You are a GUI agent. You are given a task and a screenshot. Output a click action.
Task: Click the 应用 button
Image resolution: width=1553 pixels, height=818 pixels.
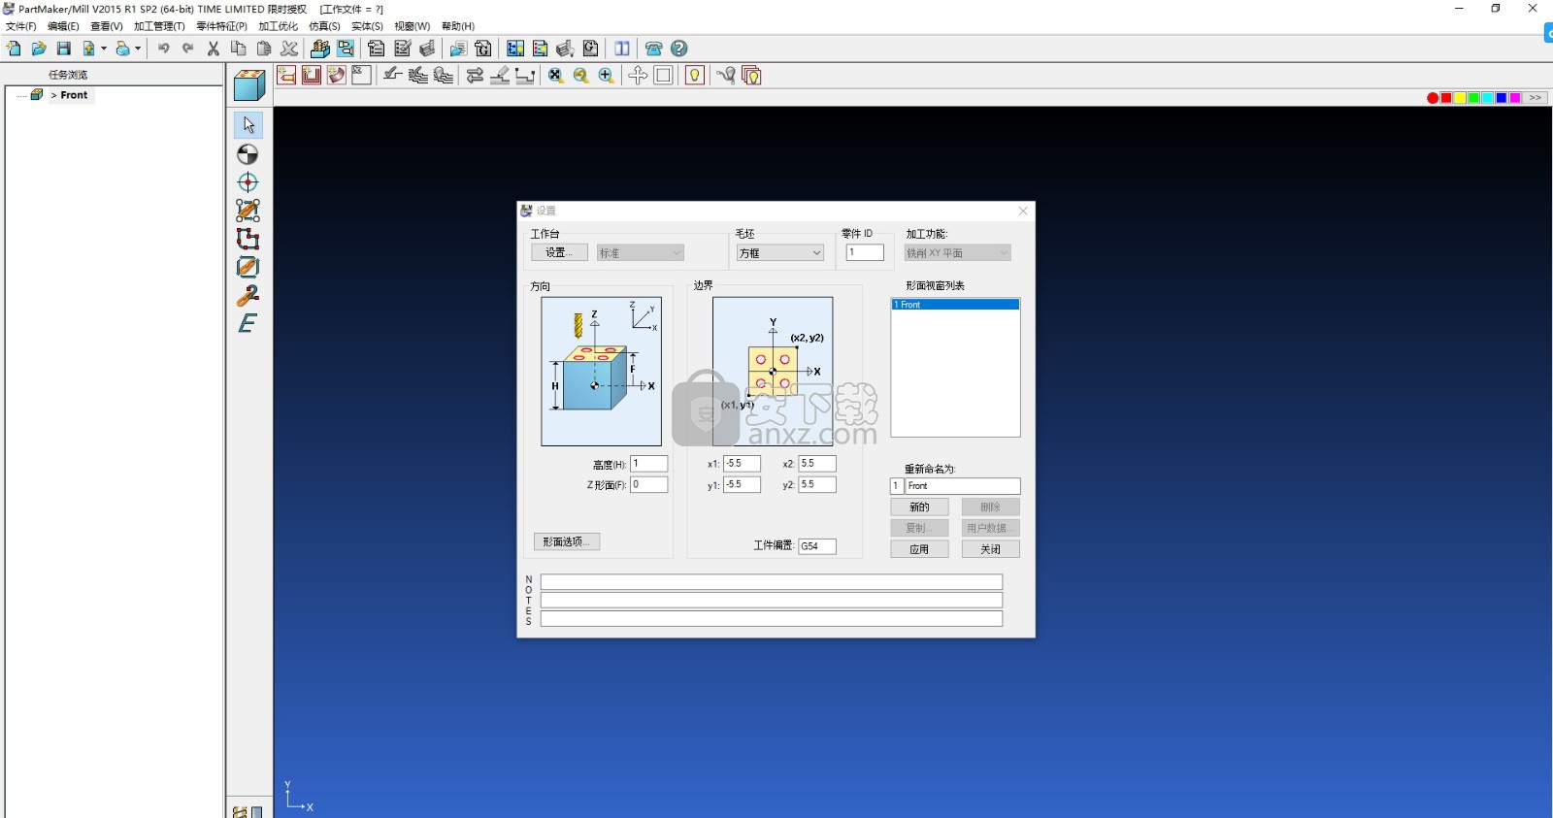919,549
